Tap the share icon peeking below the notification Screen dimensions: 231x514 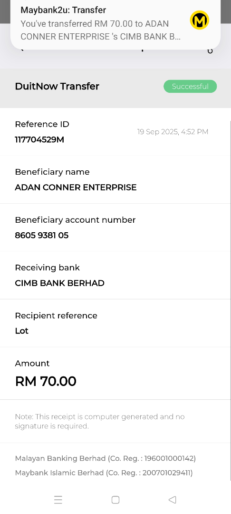tap(210, 51)
